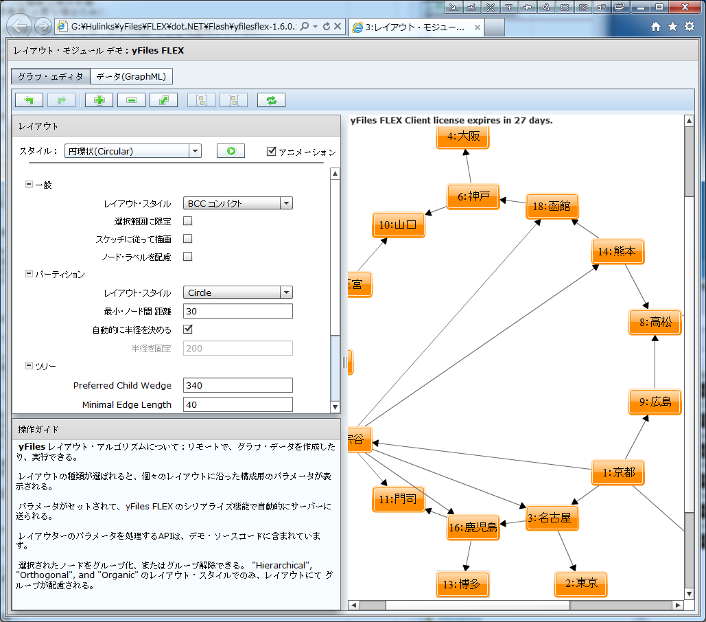Close the レイアウト・モジュール browser tab
The height and width of the screenshot is (622, 706).
pos(478,27)
